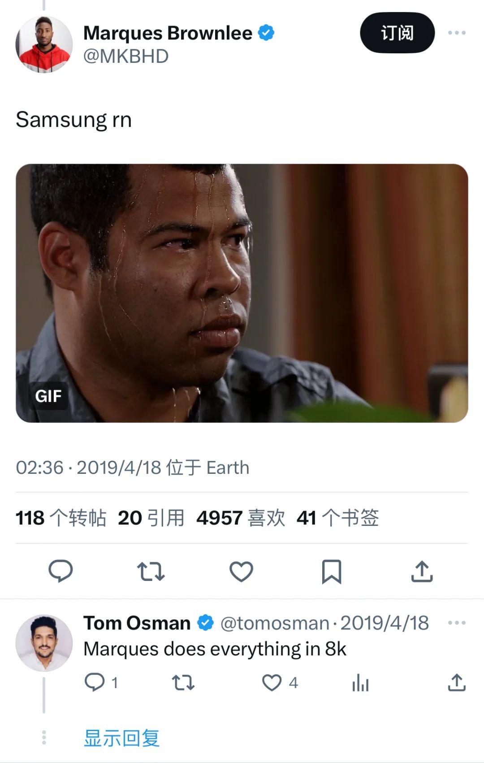Open the 20 引用 quotes list
484x763 pixels.
pyautogui.click(x=151, y=518)
